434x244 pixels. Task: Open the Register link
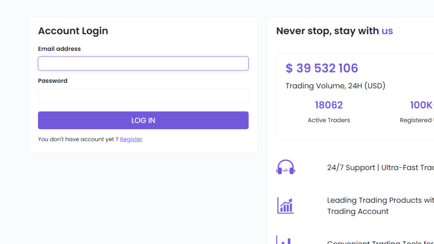(x=131, y=139)
